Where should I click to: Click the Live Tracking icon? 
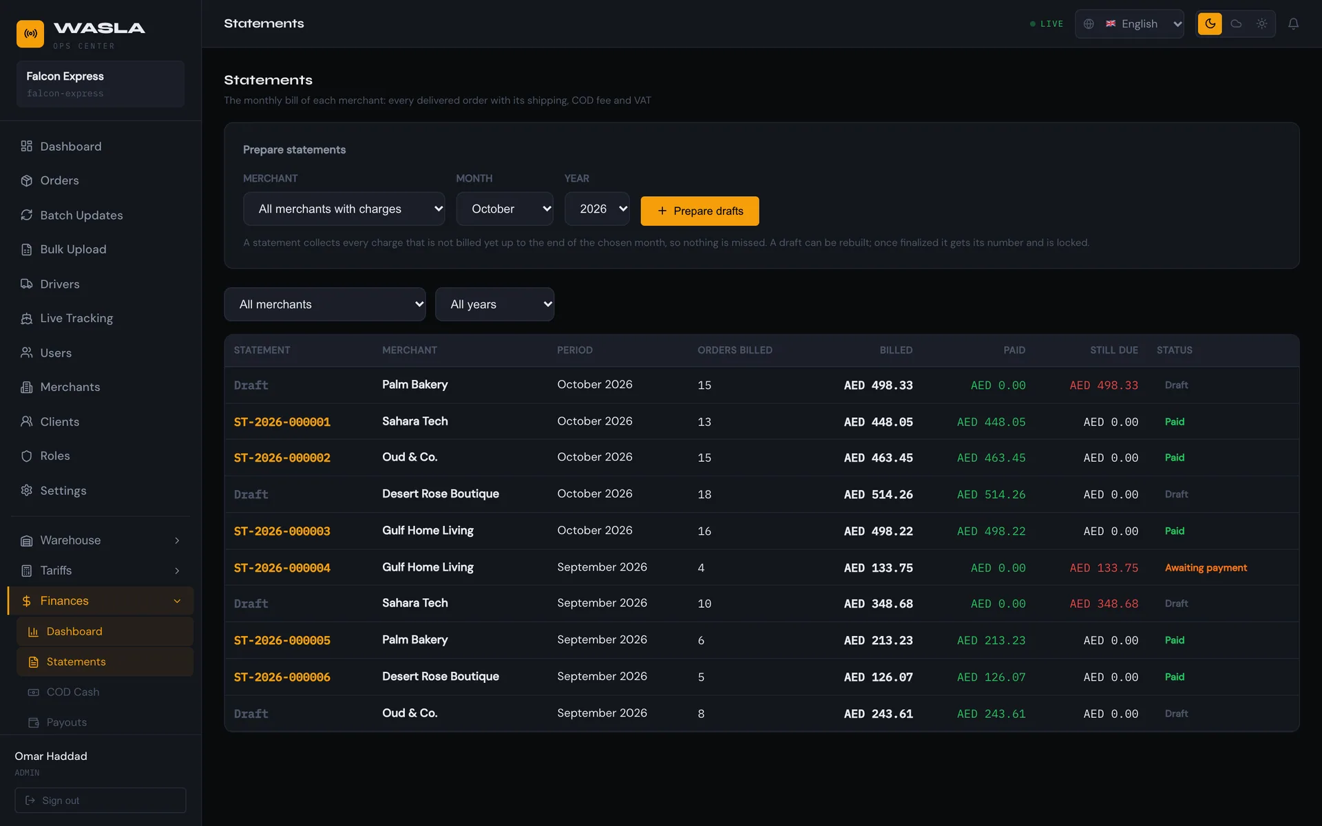coord(27,318)
